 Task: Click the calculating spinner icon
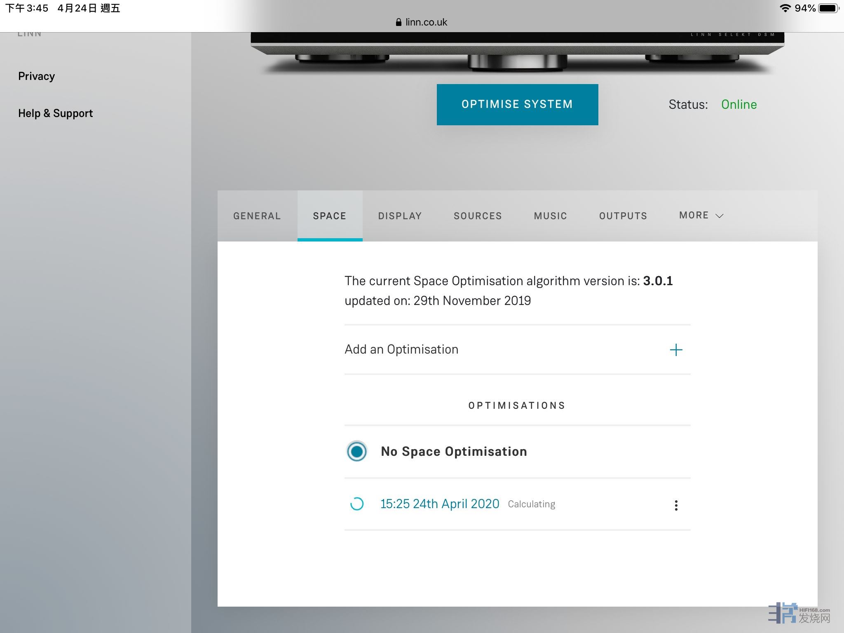pos(357,504)
